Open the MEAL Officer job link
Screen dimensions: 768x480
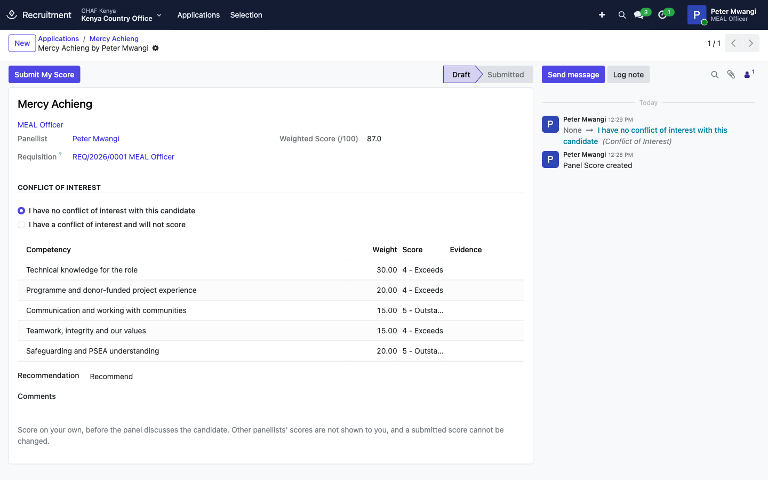(x=41, y=125)
